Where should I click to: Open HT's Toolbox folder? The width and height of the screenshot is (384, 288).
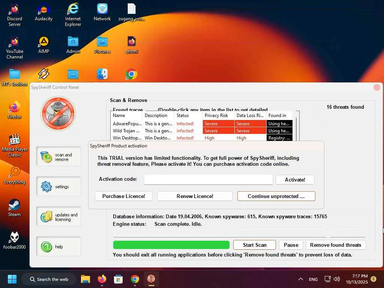15,77
